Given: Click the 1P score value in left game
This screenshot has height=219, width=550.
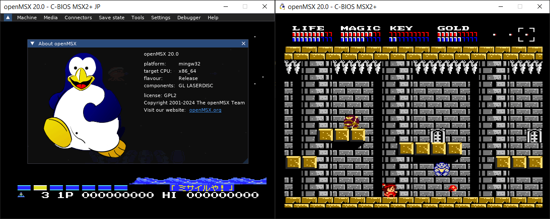Looking at the screenshot, I should click(x=118, y=195).
